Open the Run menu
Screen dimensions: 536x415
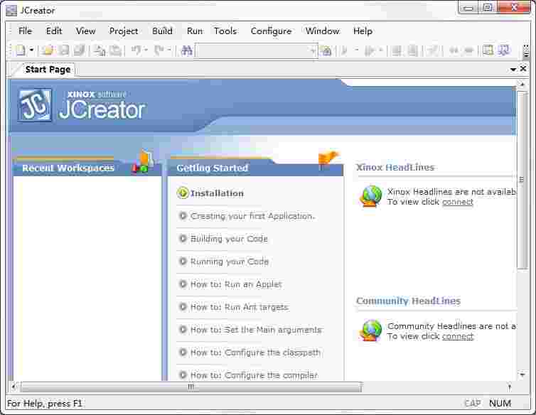[x=195, y=31]
